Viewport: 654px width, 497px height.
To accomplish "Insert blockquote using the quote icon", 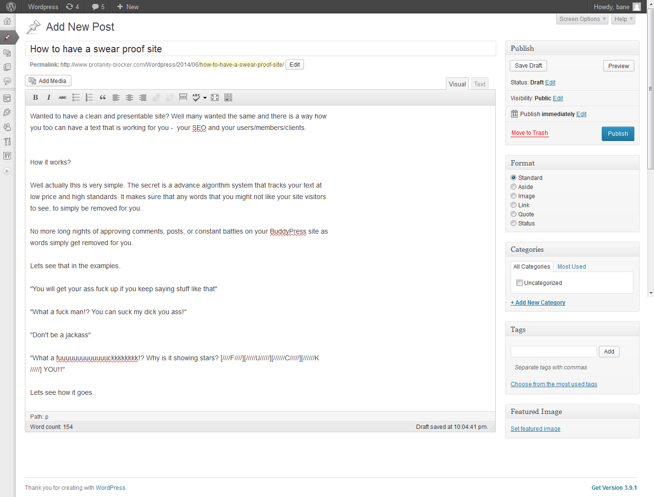I will pos(103,97).
